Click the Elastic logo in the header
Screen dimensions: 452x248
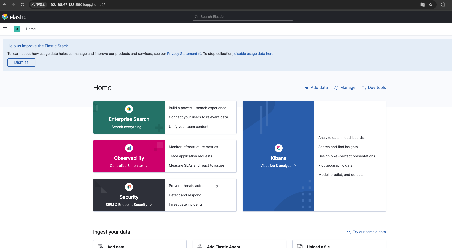coord(14,17)
